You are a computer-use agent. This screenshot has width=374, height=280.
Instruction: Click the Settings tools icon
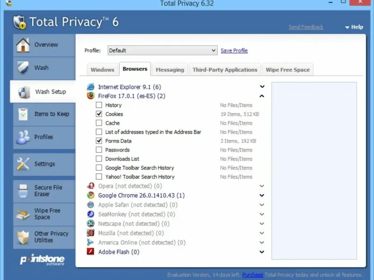point(23,164)
